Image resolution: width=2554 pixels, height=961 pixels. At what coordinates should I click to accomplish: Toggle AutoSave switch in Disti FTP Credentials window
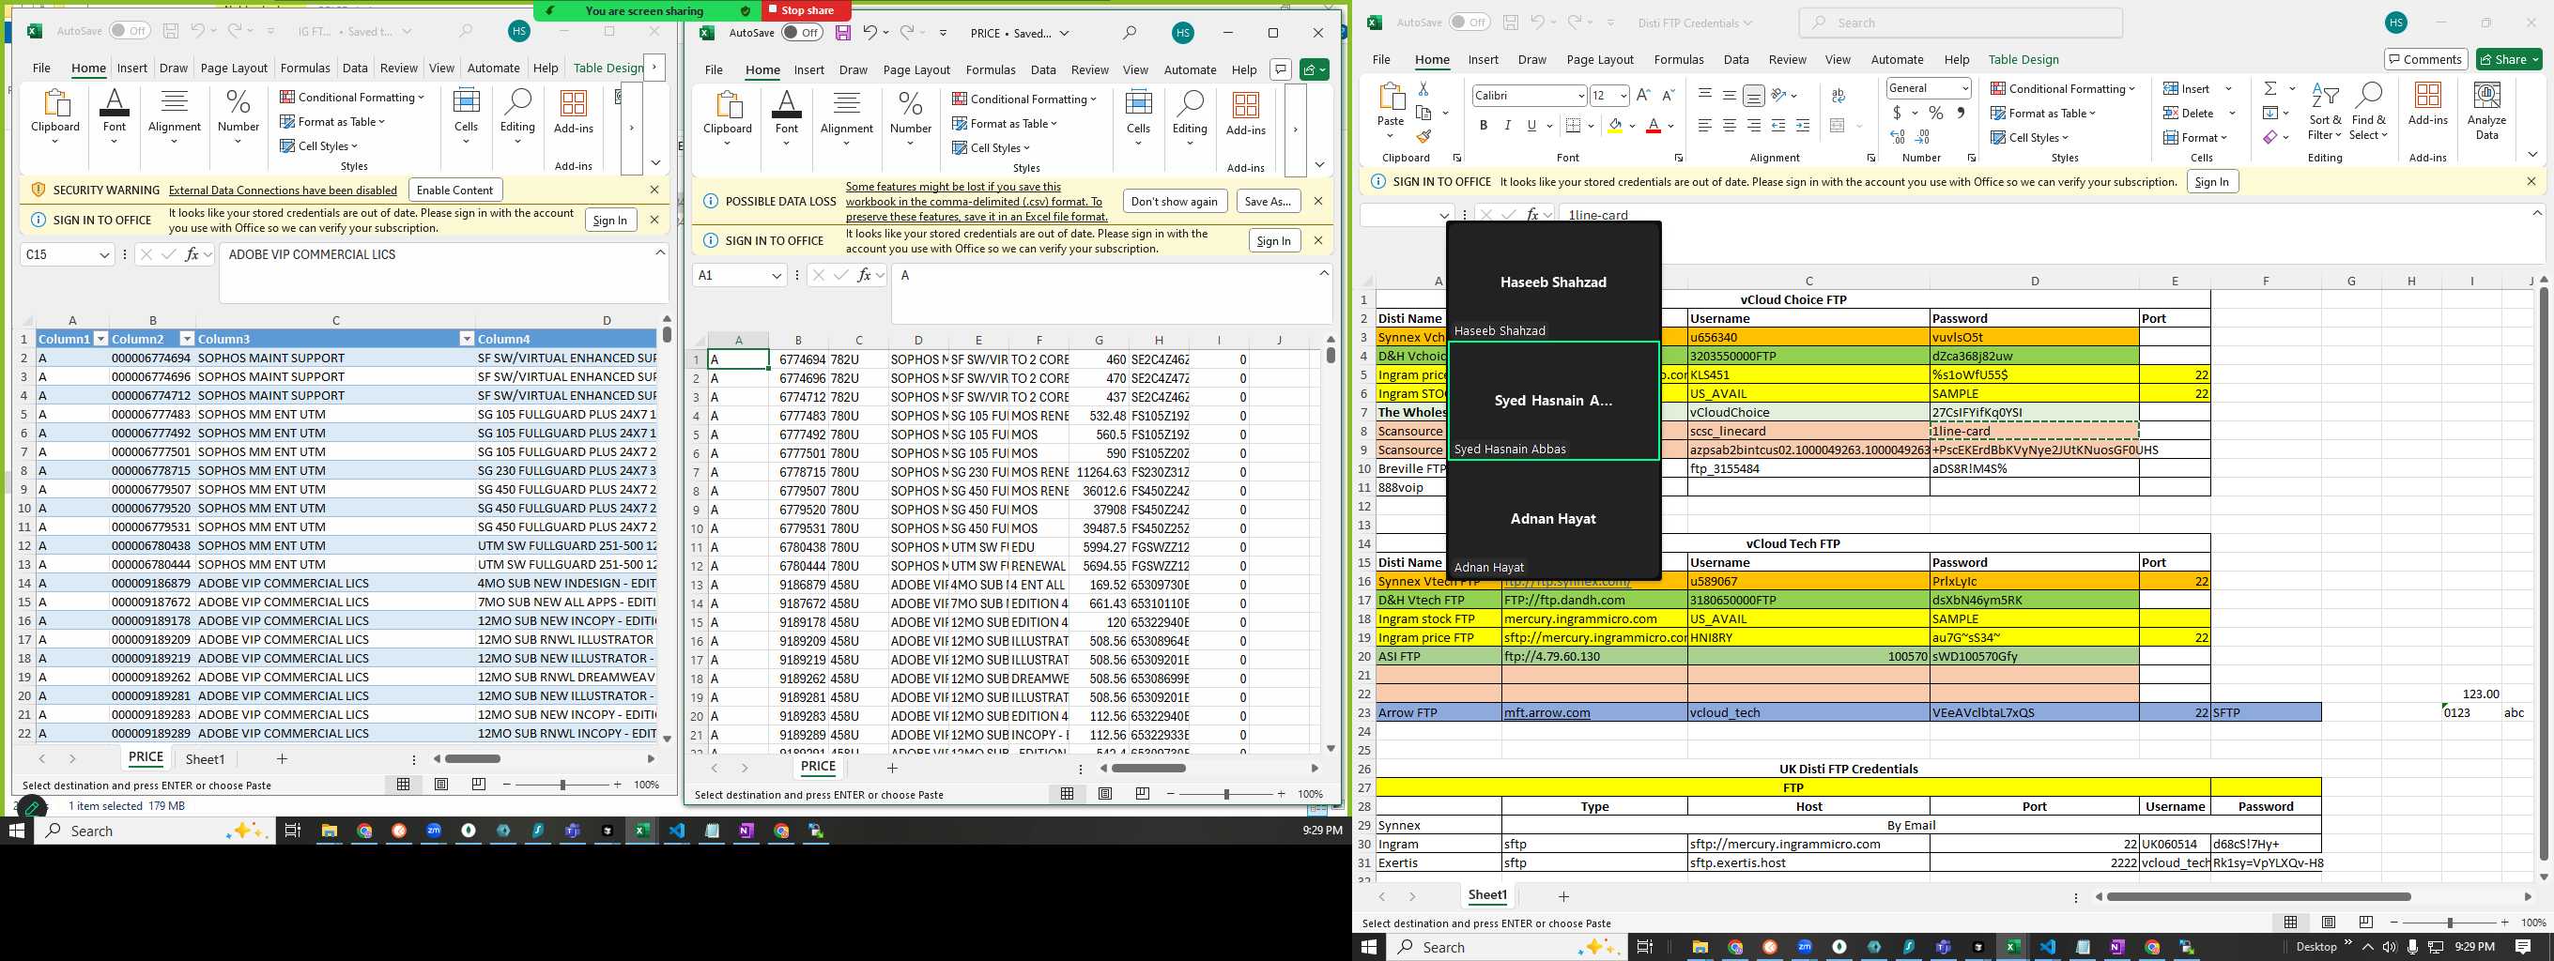[1469, 22]
